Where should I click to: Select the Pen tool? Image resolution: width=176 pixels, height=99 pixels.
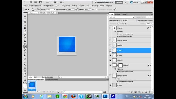25,59
